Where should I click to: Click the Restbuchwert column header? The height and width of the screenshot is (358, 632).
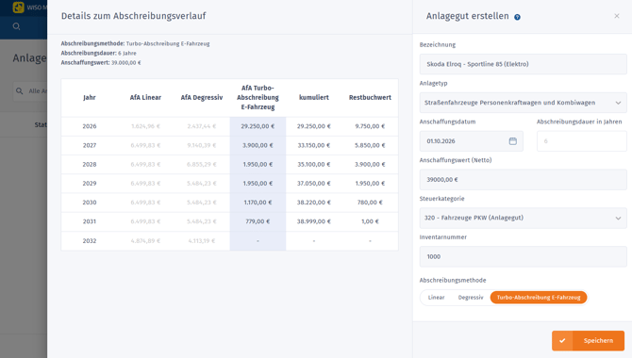(x=370, y=97)
